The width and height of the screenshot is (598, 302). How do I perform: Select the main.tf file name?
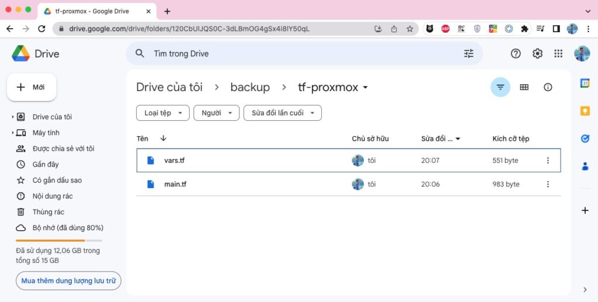click(175, 184)
